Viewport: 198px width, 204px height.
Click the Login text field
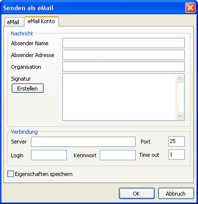(x=49, y=155)
